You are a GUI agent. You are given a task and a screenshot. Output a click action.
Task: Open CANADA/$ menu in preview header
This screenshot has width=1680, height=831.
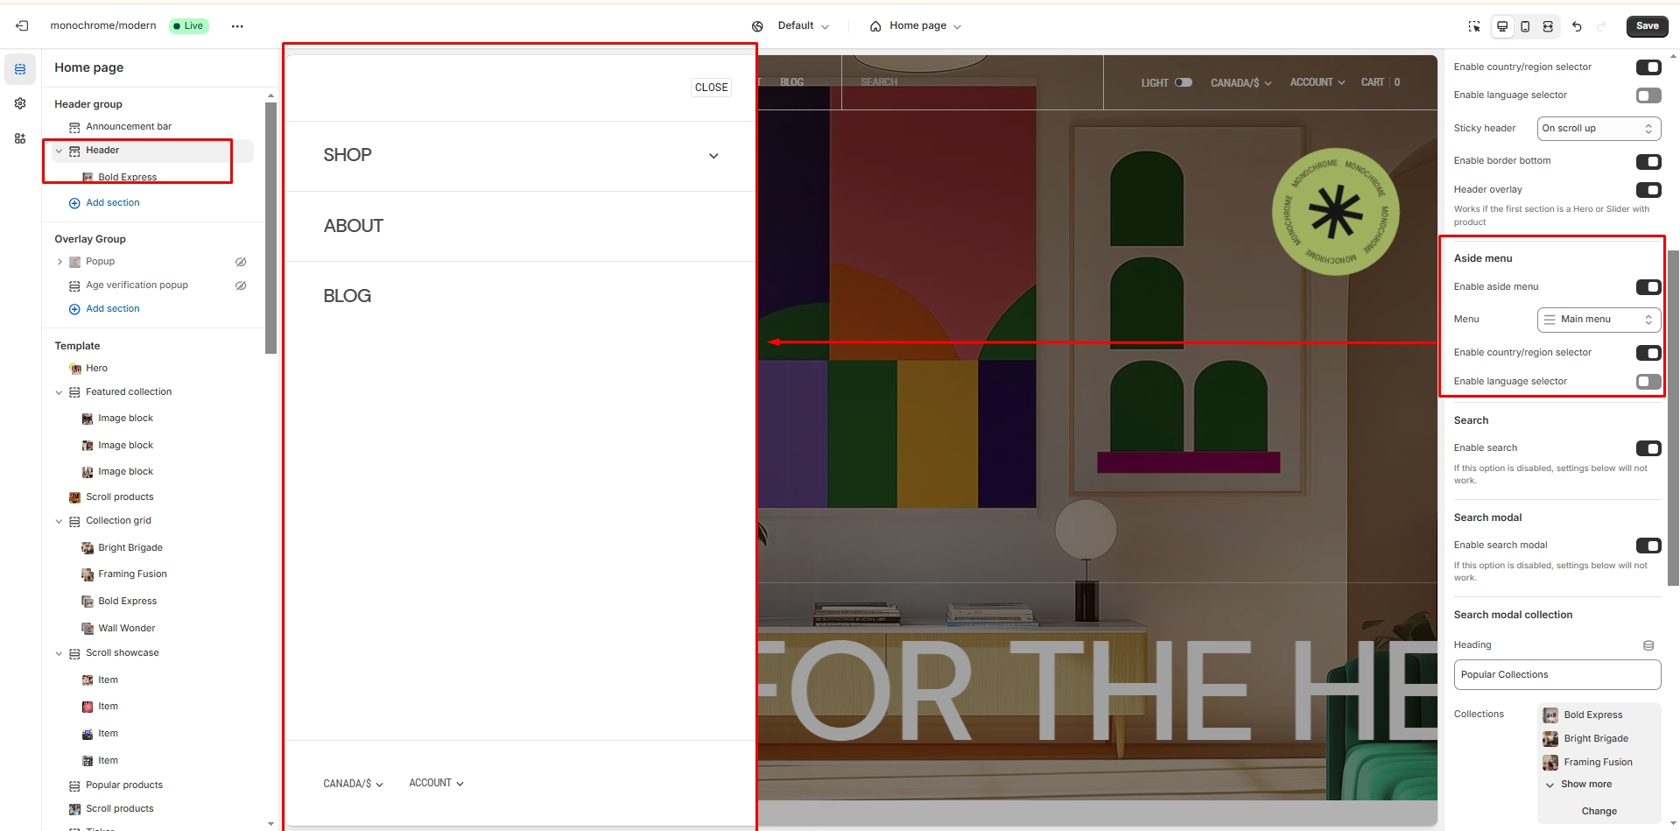tap(1241, 83)
